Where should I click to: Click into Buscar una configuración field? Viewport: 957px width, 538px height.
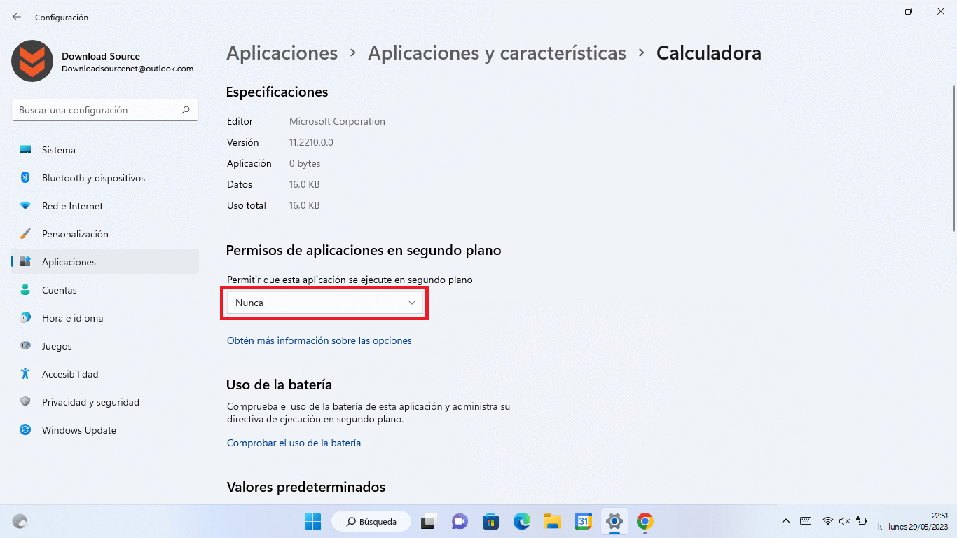pos(105,110)
